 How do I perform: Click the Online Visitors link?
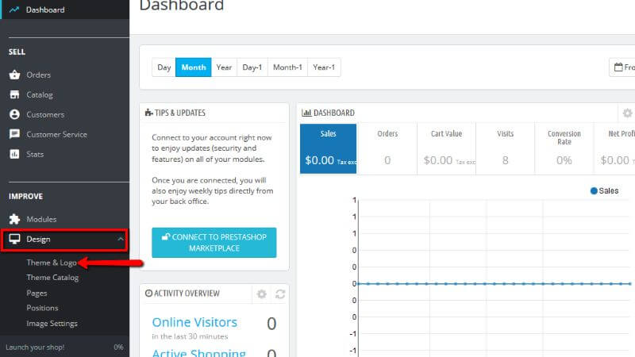[x=194, y=322]
